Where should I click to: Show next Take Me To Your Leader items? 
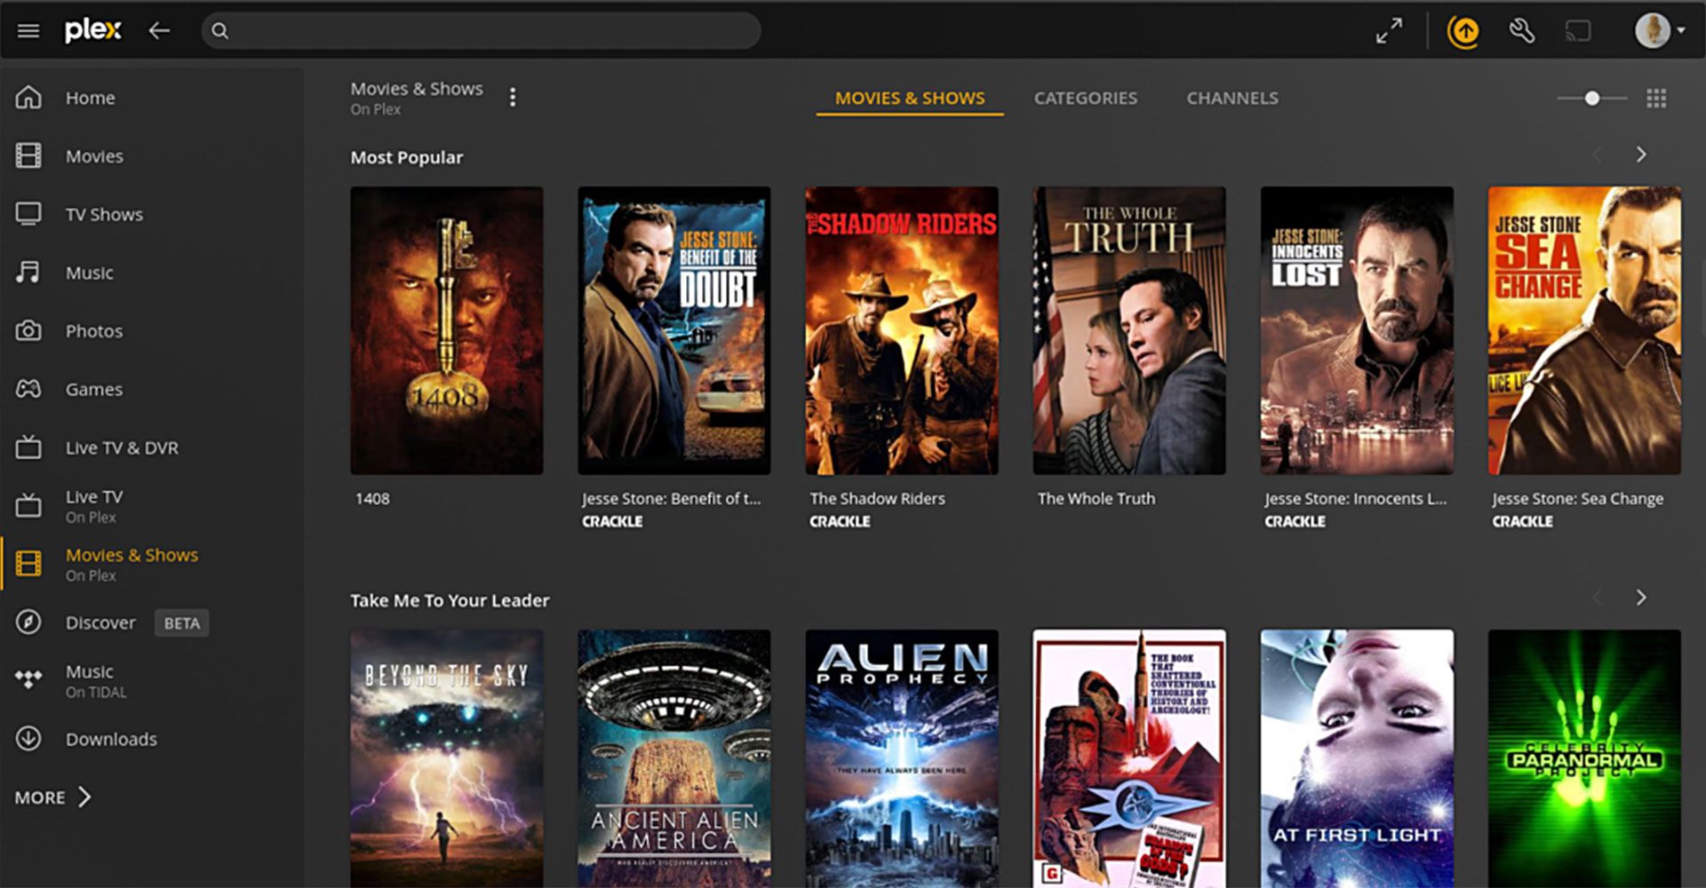[1641, 598]
